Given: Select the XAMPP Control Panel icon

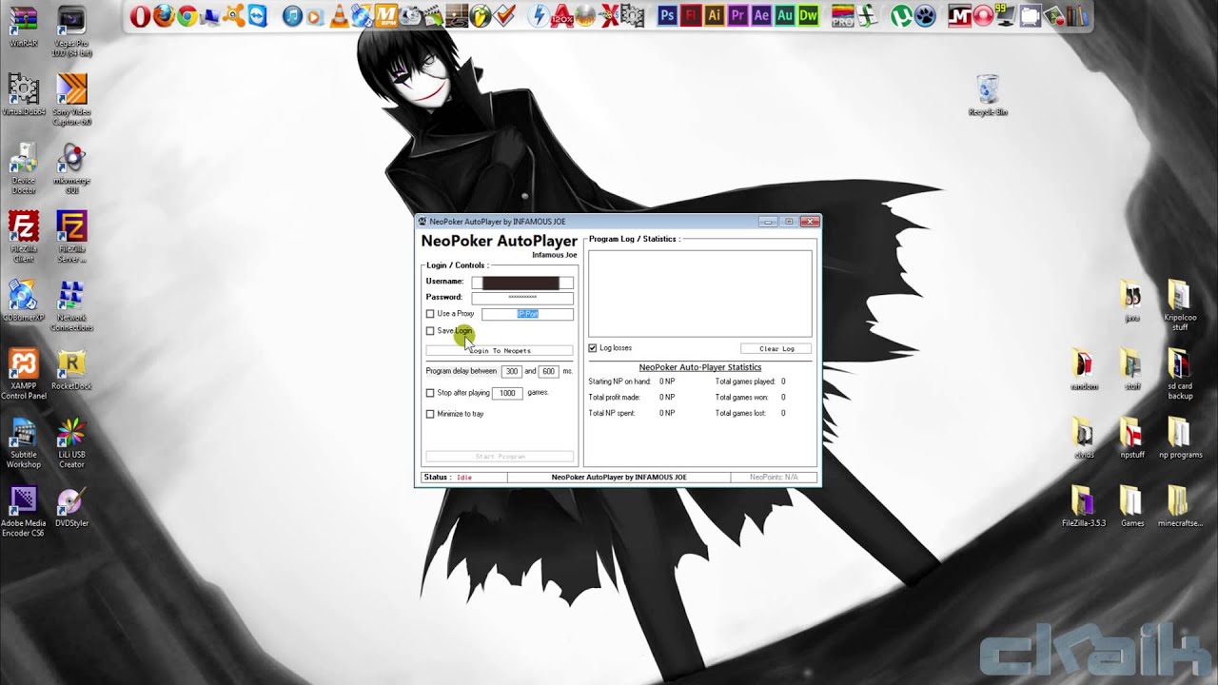Looking at the screenshot, I should (24, 373).
